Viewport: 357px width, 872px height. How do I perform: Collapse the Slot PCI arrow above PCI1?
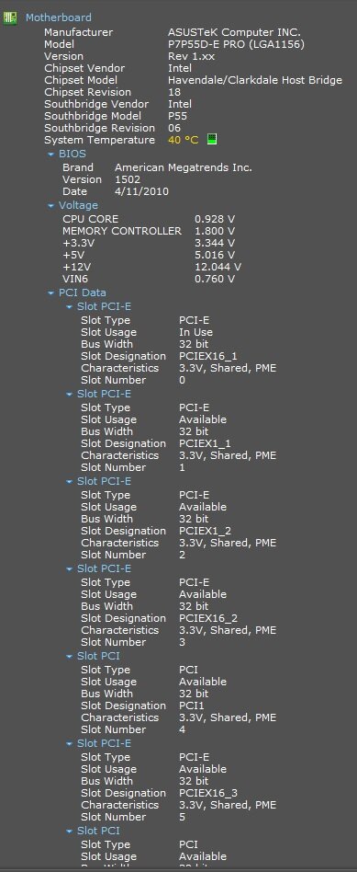pyautogui.click(x=70, y=656)
